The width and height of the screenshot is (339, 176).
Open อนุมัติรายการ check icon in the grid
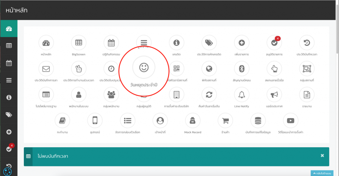tap(274, 43)
